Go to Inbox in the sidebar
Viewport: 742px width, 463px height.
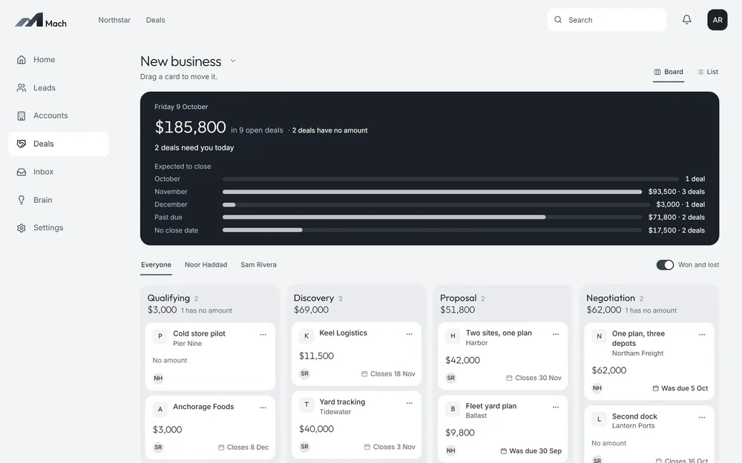(x=59, y=172)
